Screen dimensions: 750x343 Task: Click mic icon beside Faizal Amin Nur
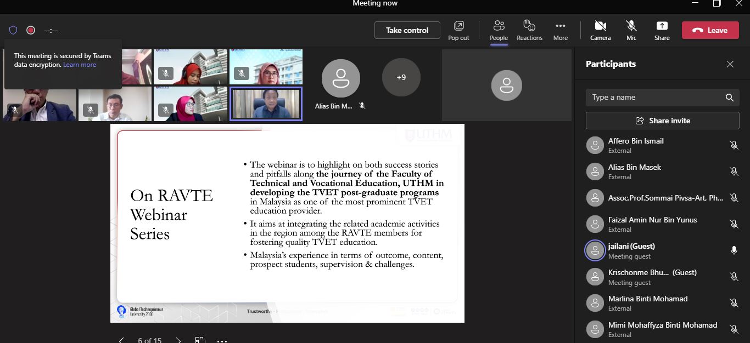pos(734,224)
